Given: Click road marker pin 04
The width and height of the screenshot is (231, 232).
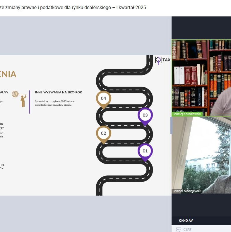Looking at the screenshot, I should [104, 99].
